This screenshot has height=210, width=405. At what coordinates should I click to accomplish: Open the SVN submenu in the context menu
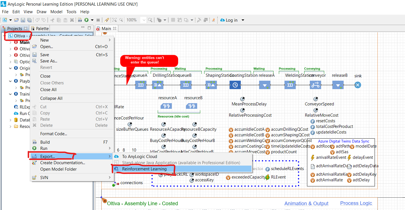(72, 177)
